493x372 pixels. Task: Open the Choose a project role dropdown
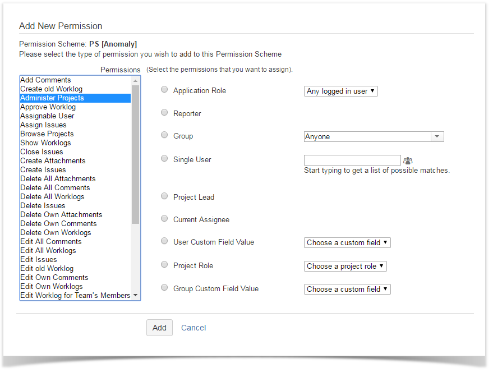point(345,266)
